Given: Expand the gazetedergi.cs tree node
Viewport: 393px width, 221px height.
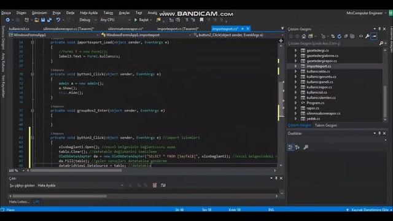Looking at the screenshot, I should 296,50.
